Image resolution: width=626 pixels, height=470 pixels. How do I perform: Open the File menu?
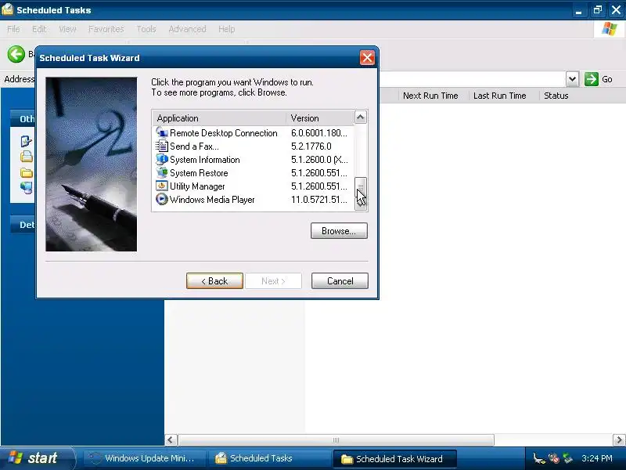pos(13,29)
